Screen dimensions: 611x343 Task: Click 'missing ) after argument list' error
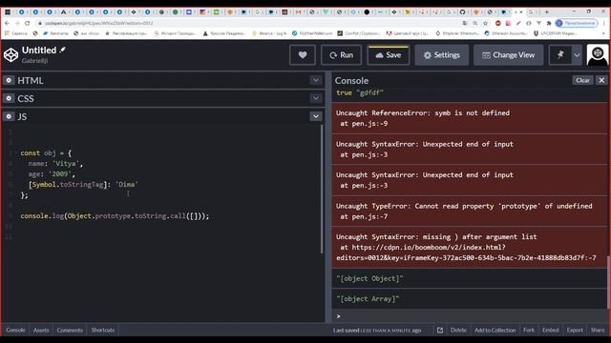(x=436, y=236)
